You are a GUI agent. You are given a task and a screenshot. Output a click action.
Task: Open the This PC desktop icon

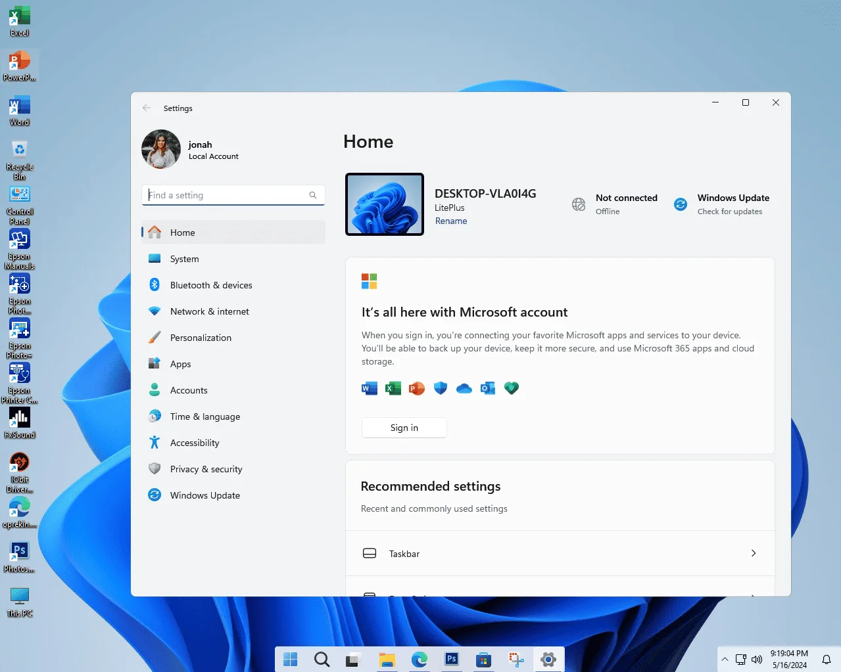[x=20, y=602]
